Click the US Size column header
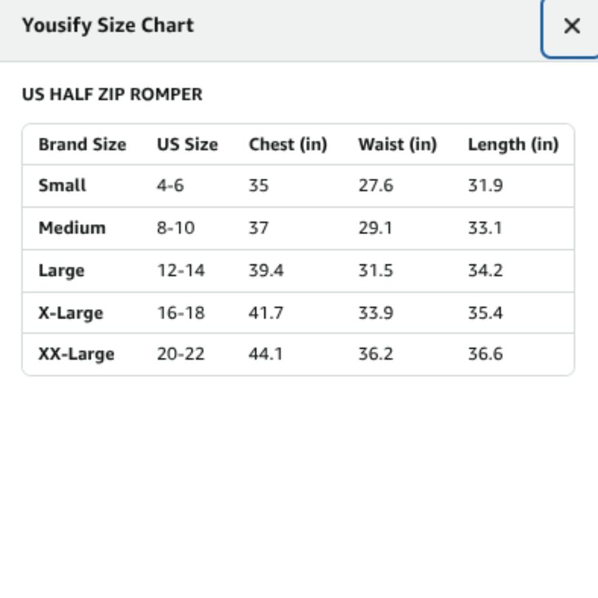 [x=187, y=145]
